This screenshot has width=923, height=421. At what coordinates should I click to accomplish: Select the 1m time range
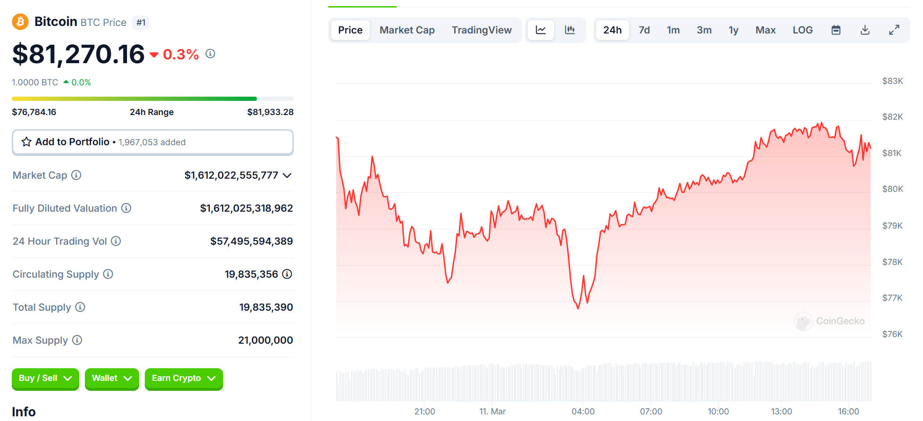[x=673, y=30]
